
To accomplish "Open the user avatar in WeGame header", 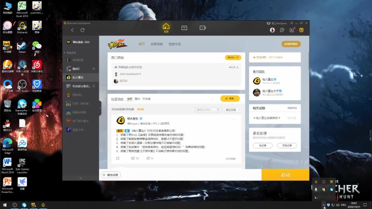I will coord(272,30).
